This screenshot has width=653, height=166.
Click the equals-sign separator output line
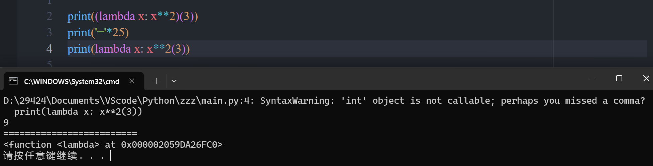pyautogui.click(x=70, y=134)
